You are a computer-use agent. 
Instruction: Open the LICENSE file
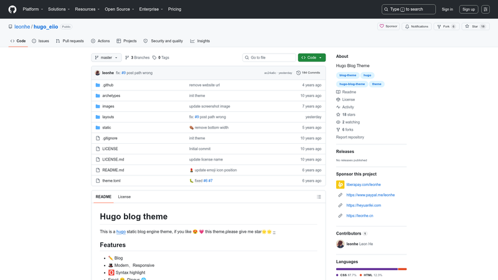(x=110, y=149)
